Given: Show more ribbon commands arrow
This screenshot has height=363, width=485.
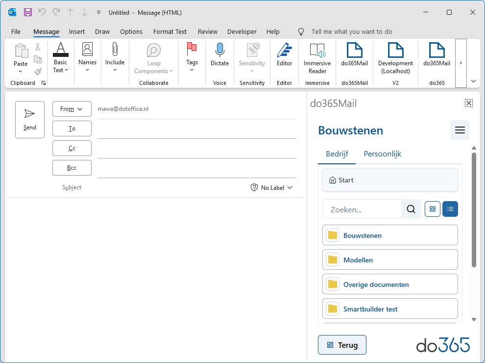Looking at the screenshot, I should point(461,63).
